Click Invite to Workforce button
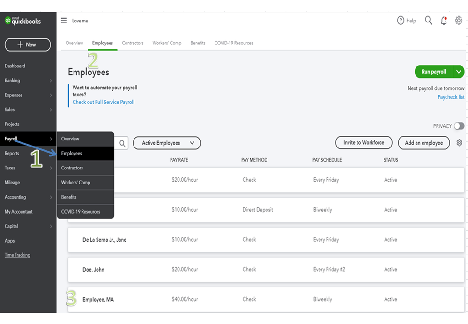468x324 pixels. point(364,143)
